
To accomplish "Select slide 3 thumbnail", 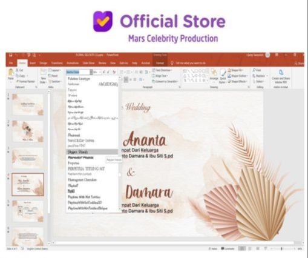I will tap(28, 159).
